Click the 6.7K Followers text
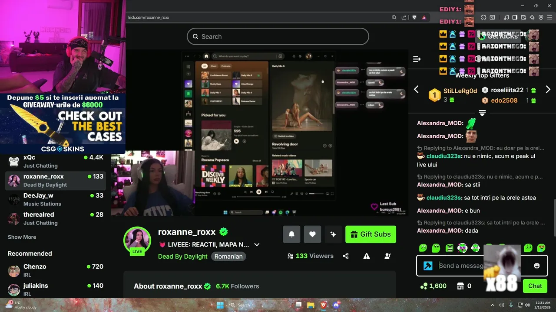The height and width of the screenshot is (312, 556). coord(237,286)
